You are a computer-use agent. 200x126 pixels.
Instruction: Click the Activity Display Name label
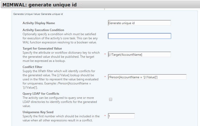[39, 23]
